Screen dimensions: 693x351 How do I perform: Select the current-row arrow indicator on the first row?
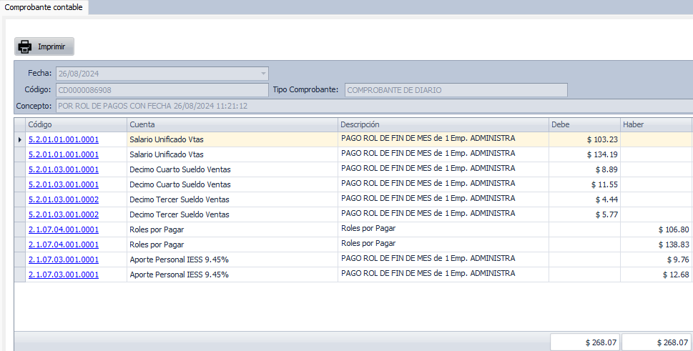(19, 139)
